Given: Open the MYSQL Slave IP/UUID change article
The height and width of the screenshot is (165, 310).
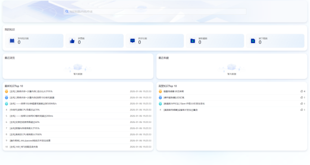Looking at the screenshot, I should click(184, 104).
